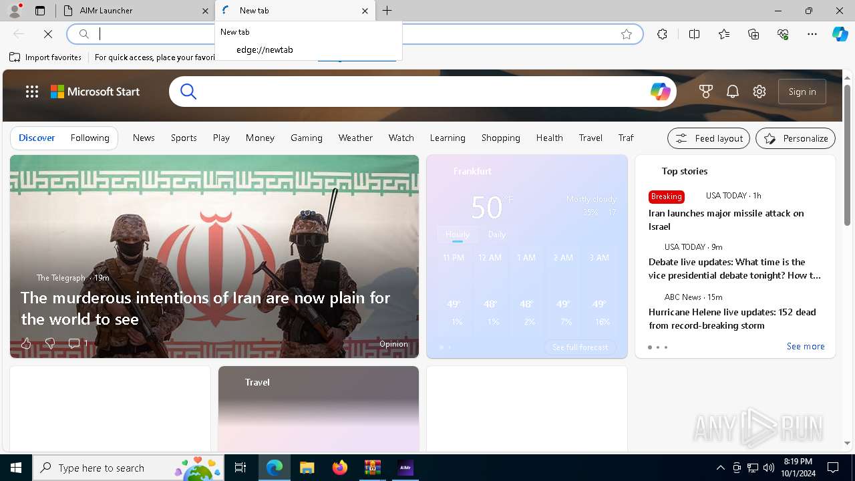Open the News category
This screenshot has width=855, height=481.
tap(144, 138)
